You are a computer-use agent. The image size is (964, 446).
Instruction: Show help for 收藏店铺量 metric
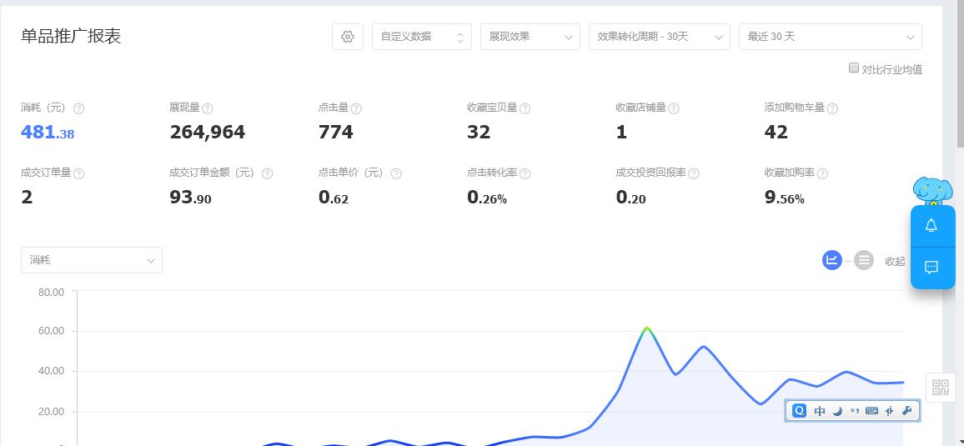click(673, 108)
